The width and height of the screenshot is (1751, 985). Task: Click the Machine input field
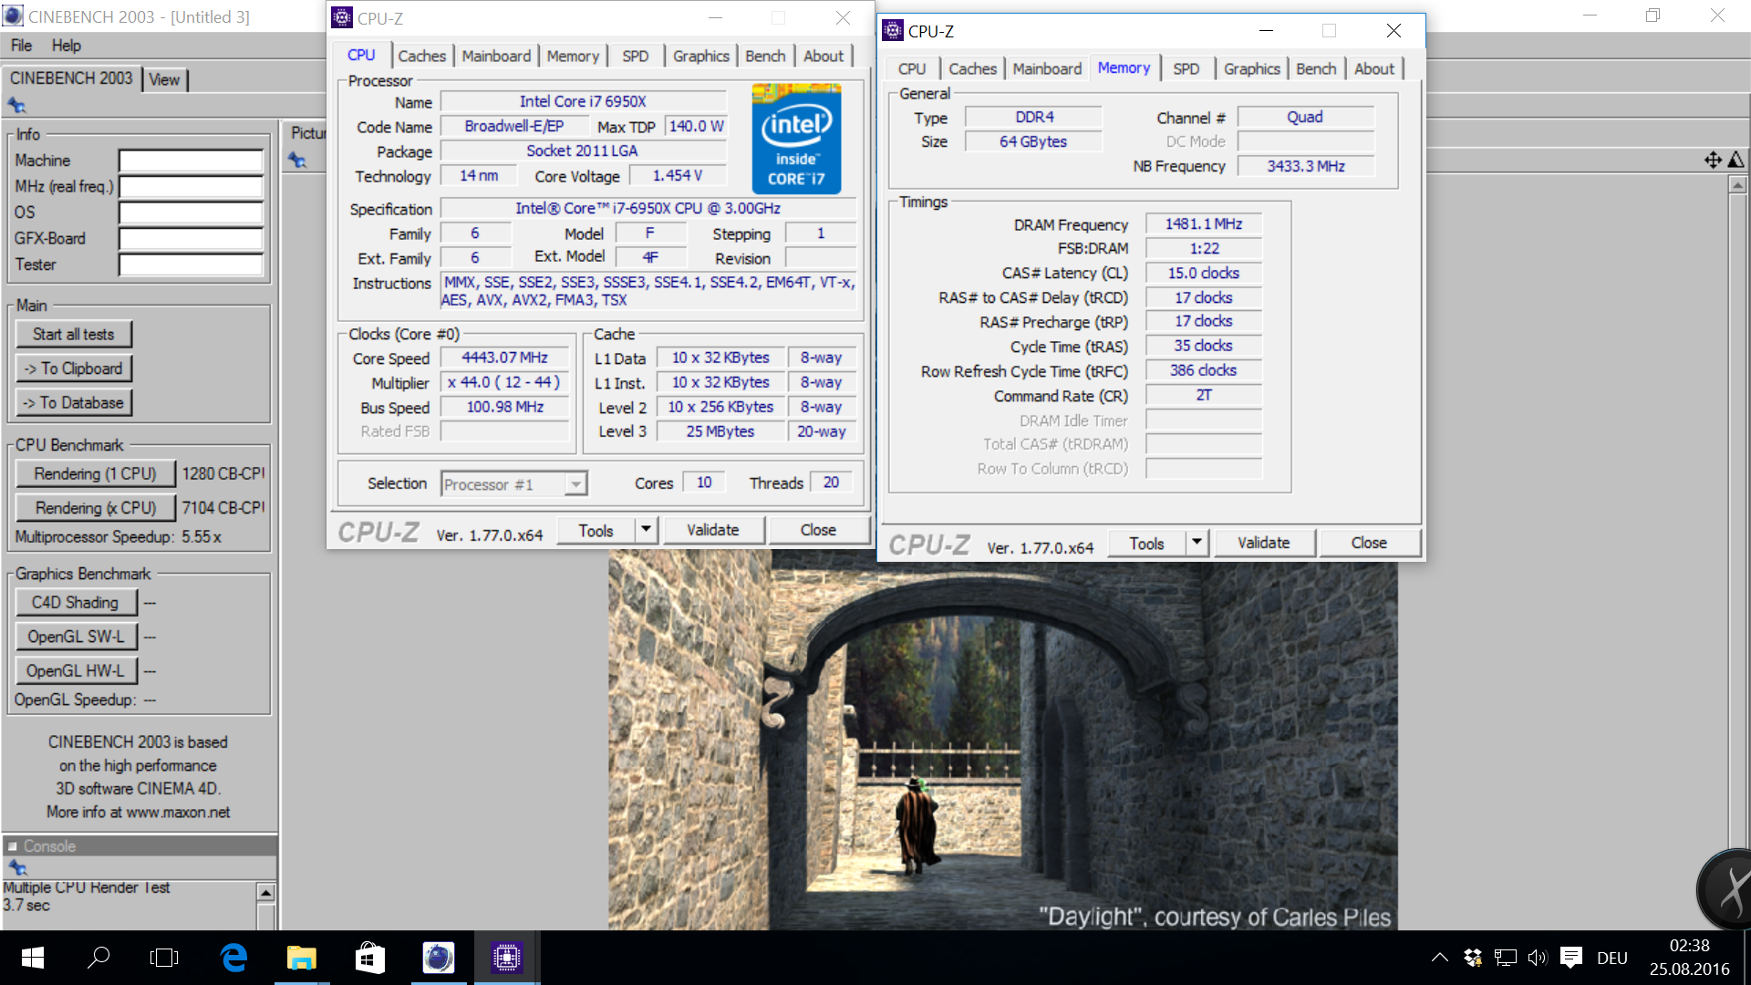(191, 161)
